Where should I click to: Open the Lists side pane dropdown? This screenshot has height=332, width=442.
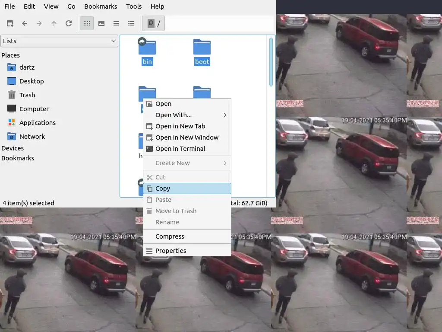59,41
